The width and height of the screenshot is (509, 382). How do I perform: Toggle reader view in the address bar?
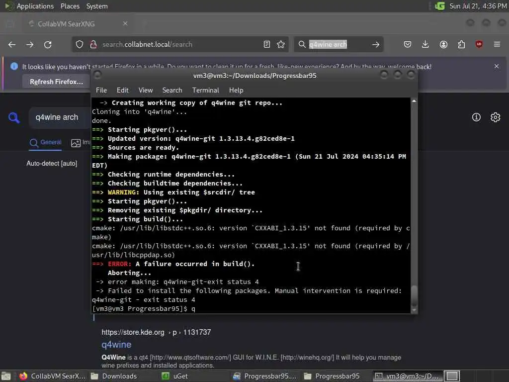(x=267, y=44)
